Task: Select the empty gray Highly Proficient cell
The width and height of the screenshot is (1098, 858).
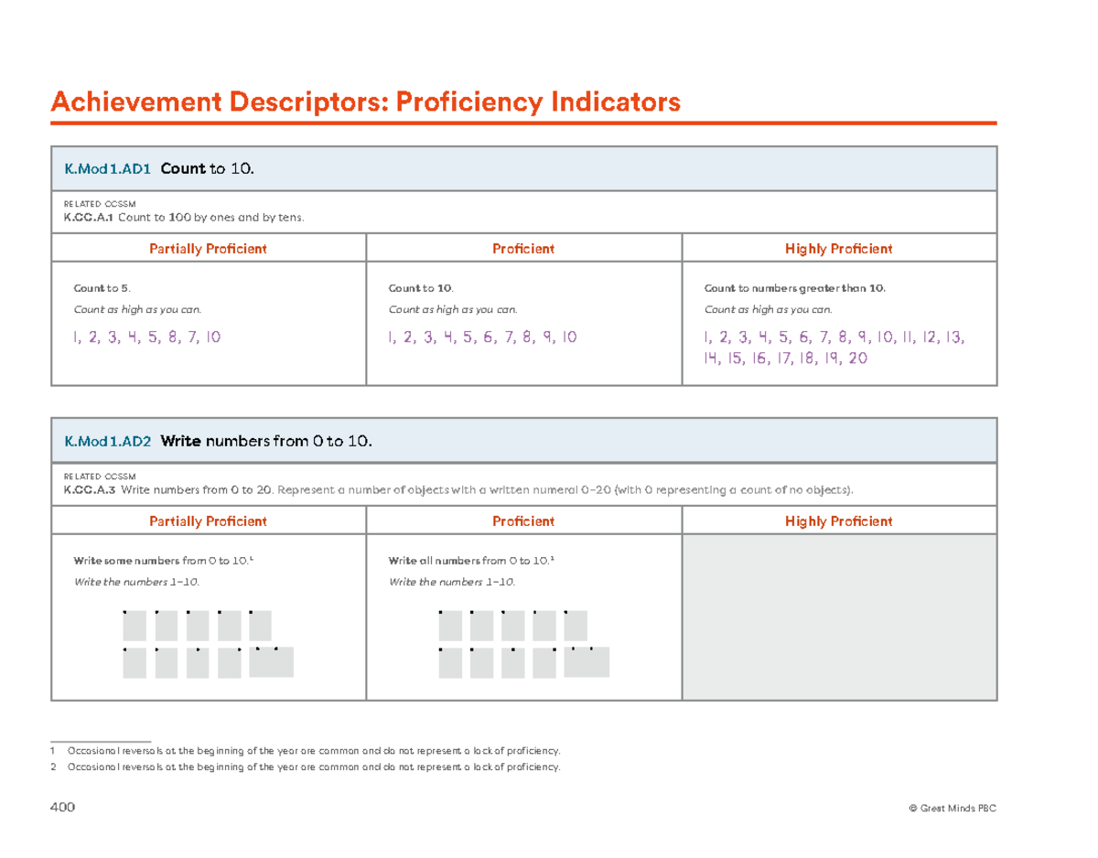Action: click(x=838, y=617)
